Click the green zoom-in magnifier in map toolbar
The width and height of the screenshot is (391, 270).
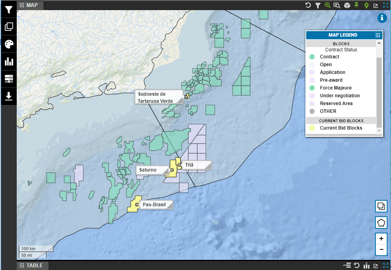pyautogui.click(x=328, y=5)
